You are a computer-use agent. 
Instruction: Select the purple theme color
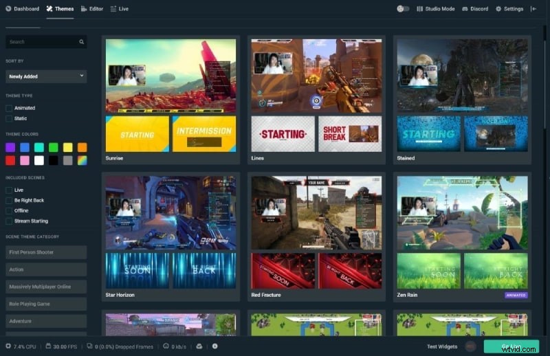[x=10, y=147]
